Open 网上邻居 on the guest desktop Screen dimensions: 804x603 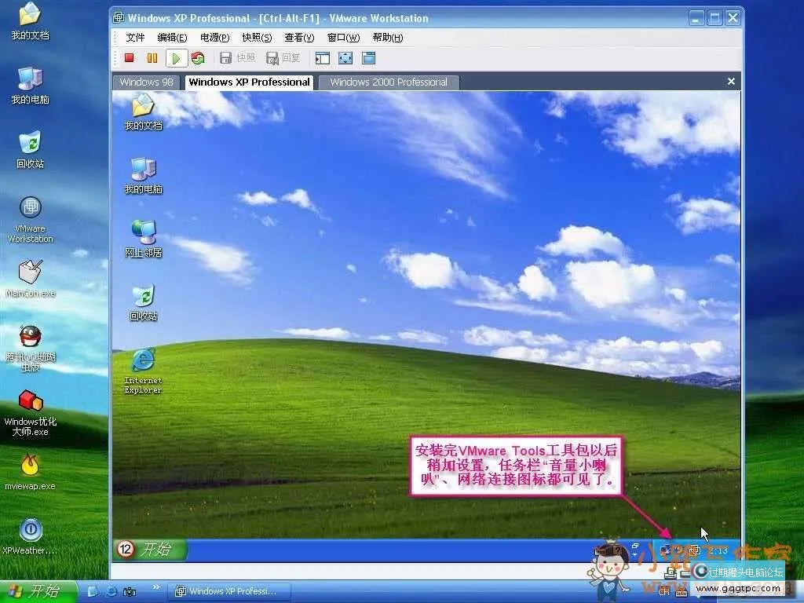pos(143,239)
